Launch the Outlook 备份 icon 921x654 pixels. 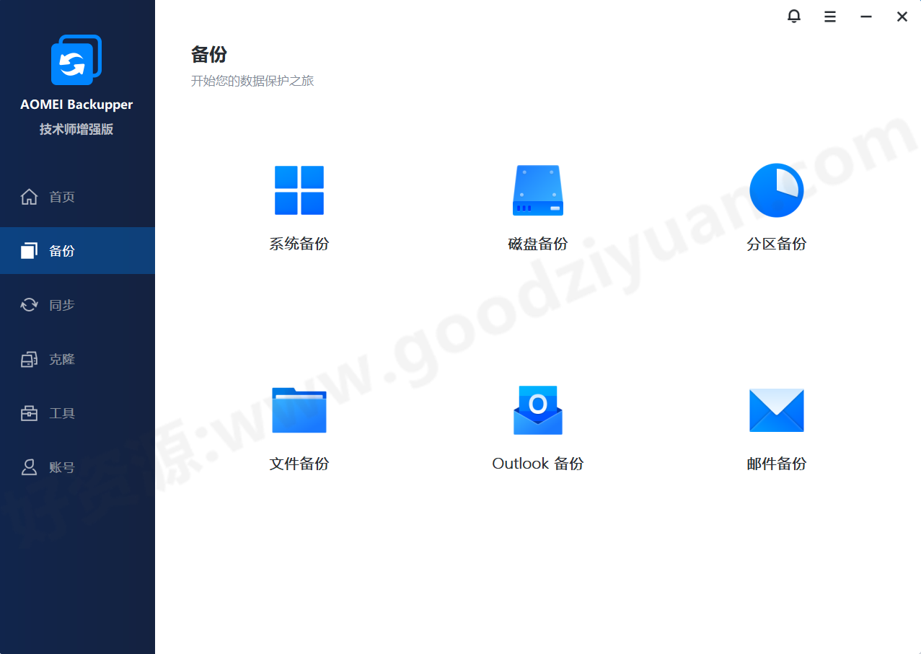(537, 410)
